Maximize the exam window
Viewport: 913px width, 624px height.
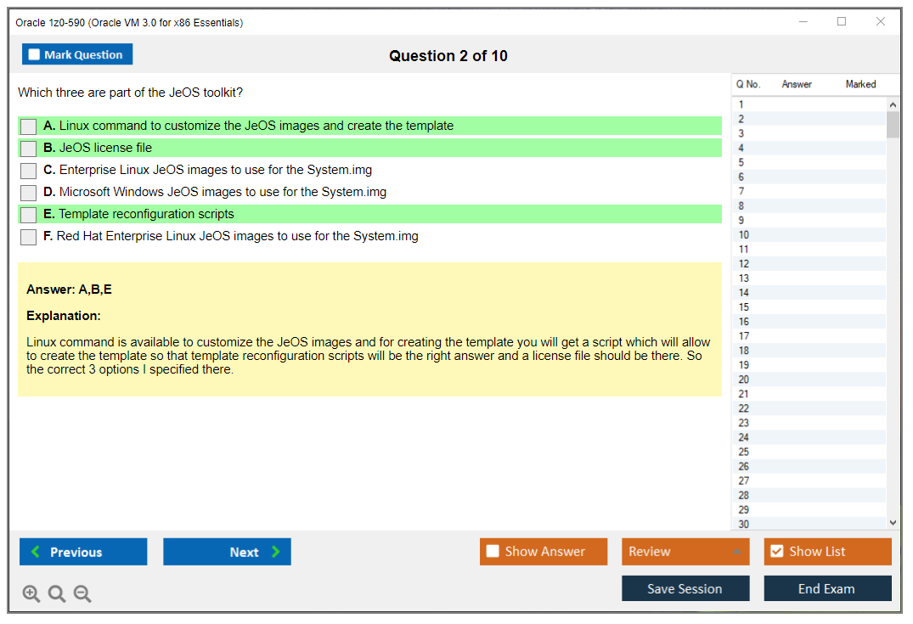click(842, 22)
